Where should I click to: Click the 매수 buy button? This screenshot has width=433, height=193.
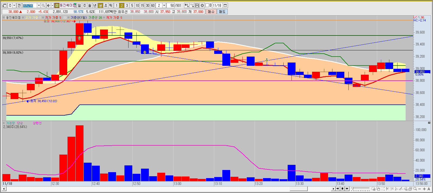(x=211, y=12)
